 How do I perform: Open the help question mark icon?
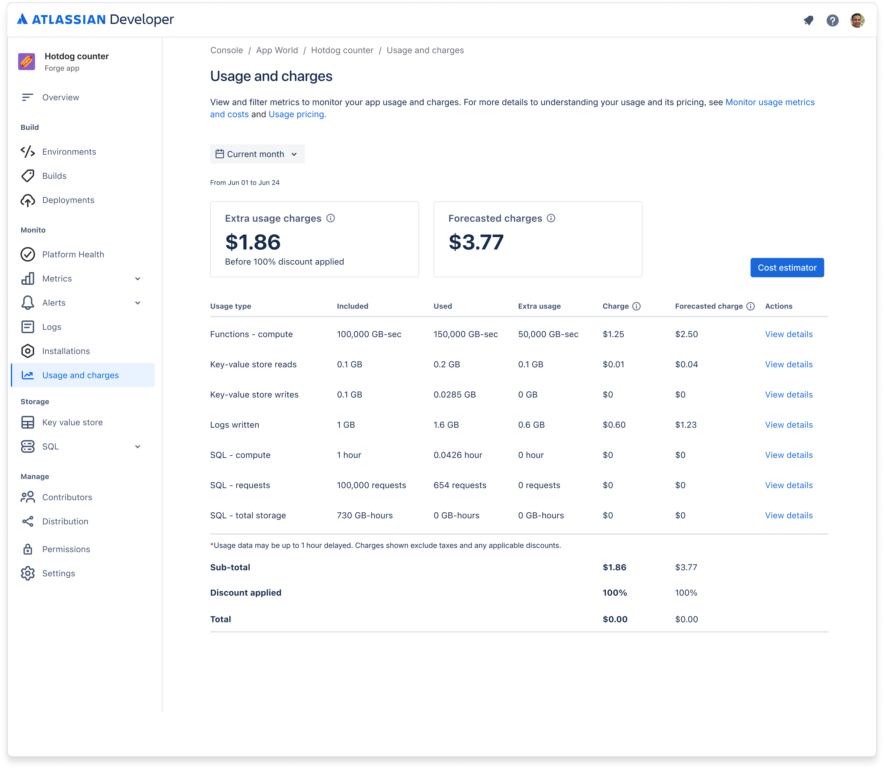[833, 20]
